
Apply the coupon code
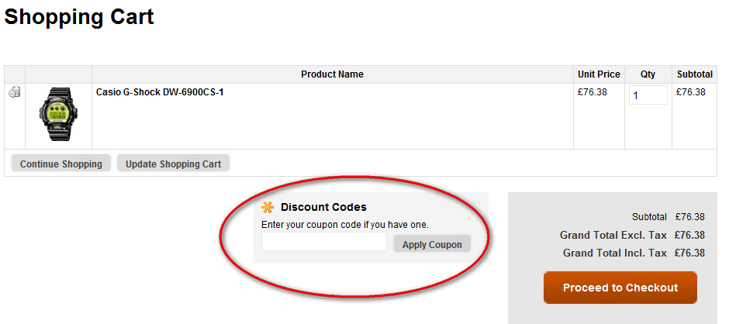coord(432,244)
